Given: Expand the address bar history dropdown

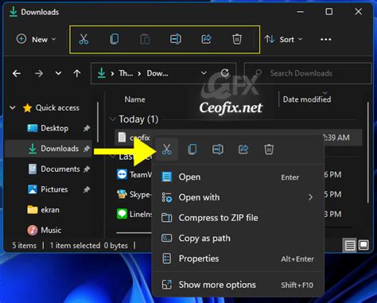Looking at the screenshot, I should (x=204, y=73).
